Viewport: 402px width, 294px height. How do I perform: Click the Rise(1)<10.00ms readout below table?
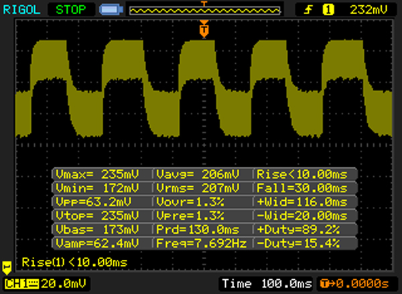pyautogui.click(x=74, y=263)
